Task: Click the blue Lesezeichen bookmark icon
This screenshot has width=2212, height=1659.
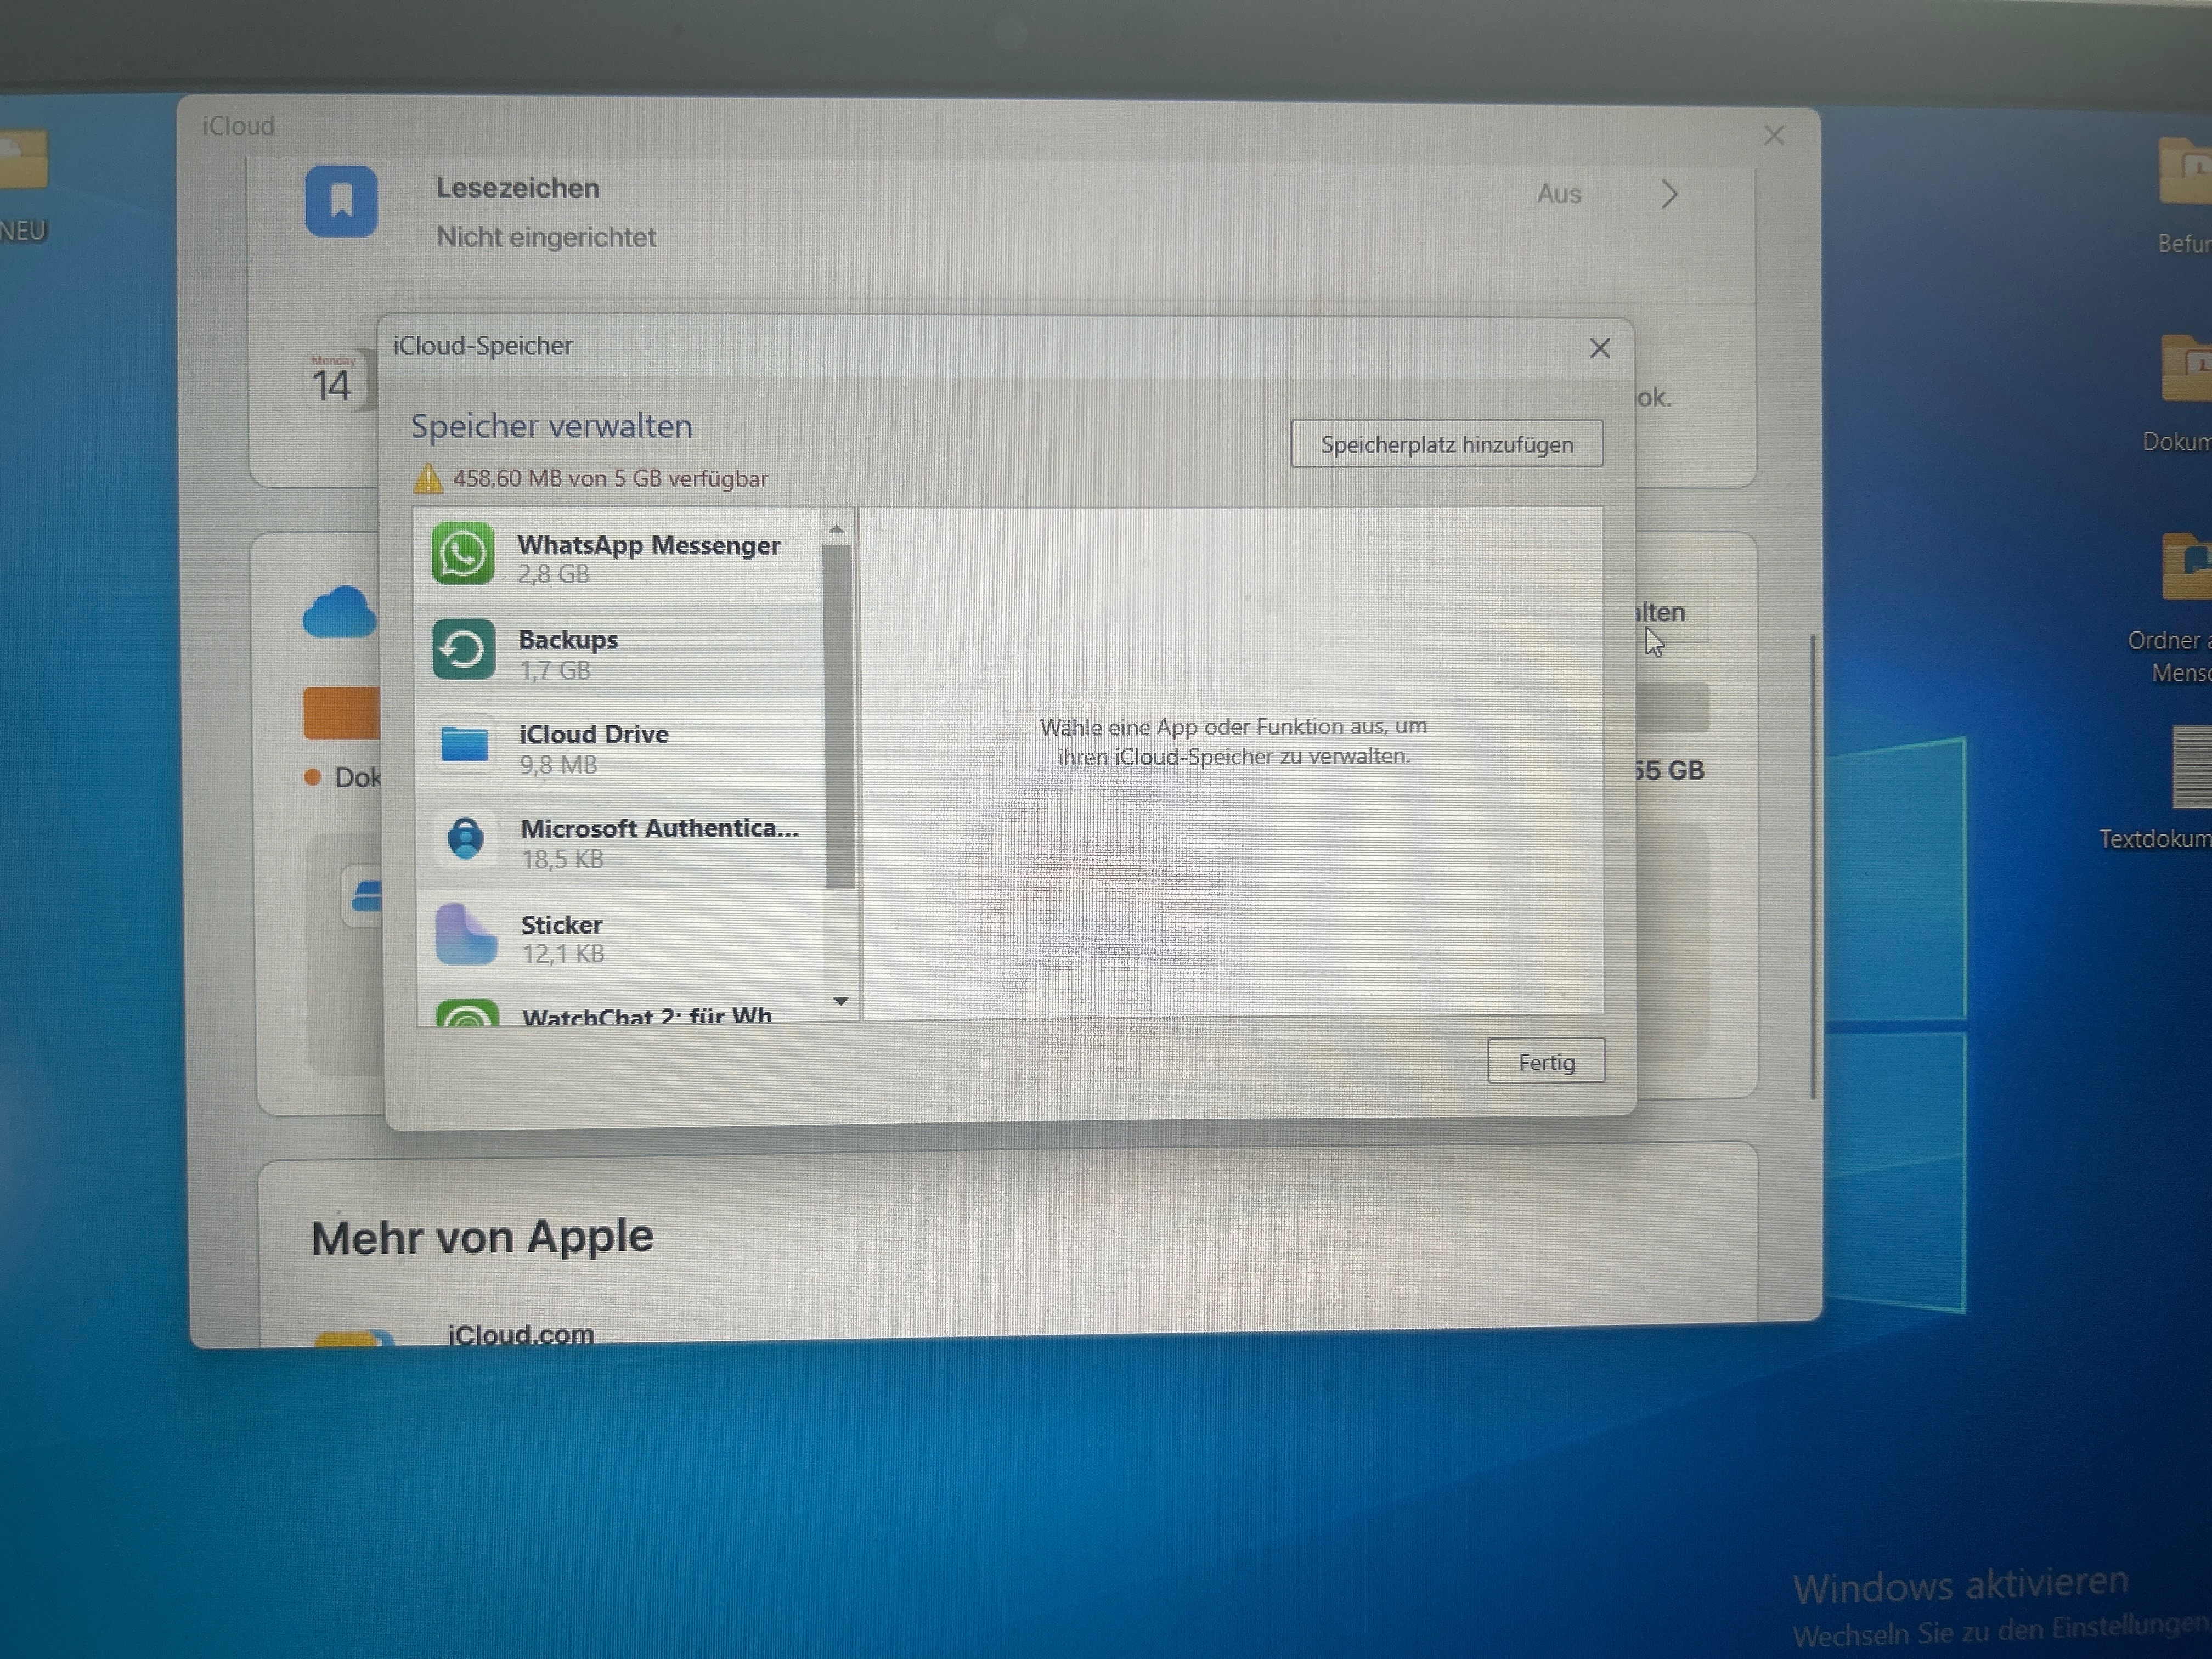Action: 341,201
